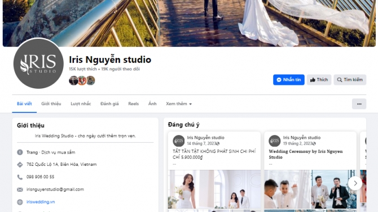Open the Đánh giá tab

click(x=109, y=104)
